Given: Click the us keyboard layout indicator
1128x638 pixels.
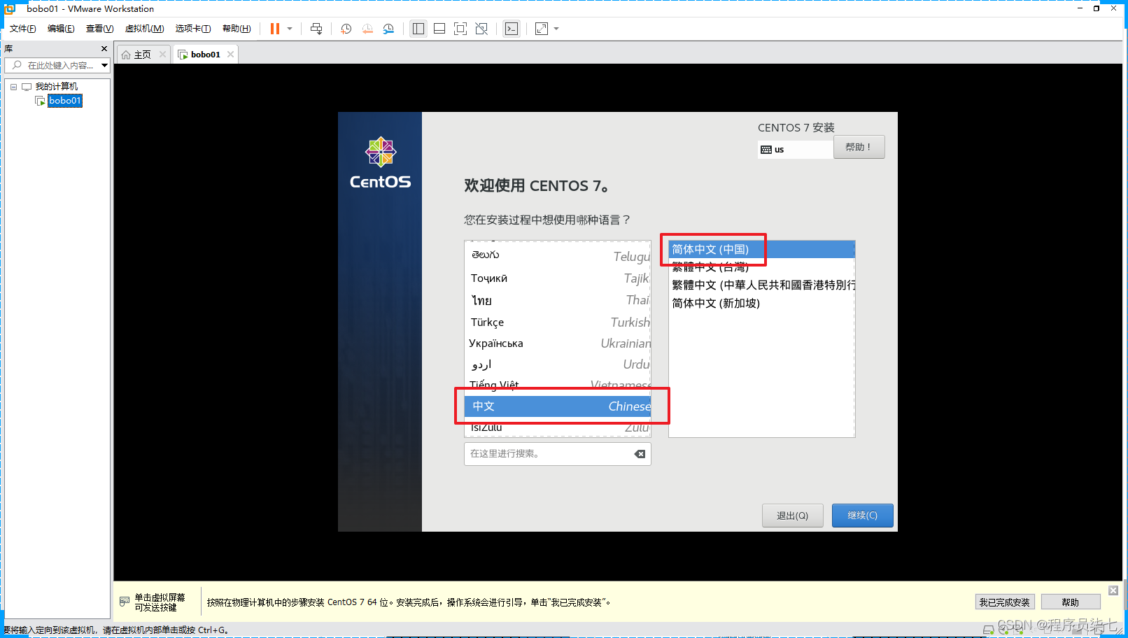Looking at the screenshot, I should pyautogui.click(x=795, y=150).
